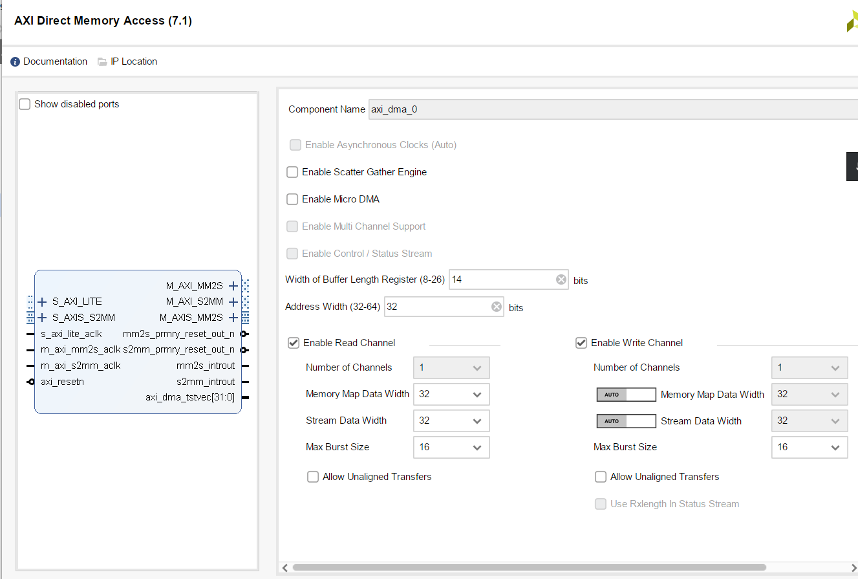Expand the S_AXI_LITE port plus icon
The width and height of the screenshot is (858, 579).
tap(43, 301)
